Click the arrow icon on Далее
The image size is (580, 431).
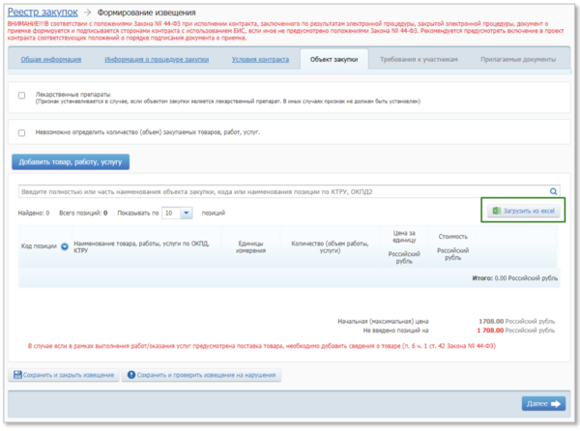click(x=557, y=403)
